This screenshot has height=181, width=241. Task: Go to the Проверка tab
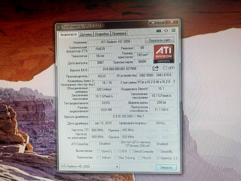click(119, 33)
